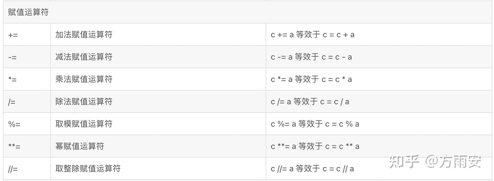Click the -= operator cell
The height and width of the screenshot is (181, 494).
tap(12, 57)
